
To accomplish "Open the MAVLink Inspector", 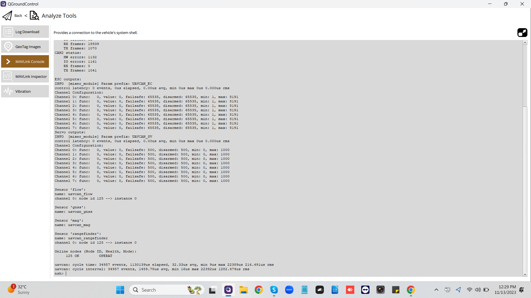I will (x=25, y=76).
